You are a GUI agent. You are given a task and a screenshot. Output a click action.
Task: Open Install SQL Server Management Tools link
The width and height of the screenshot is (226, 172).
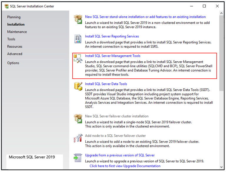click(x=113, y=56)
